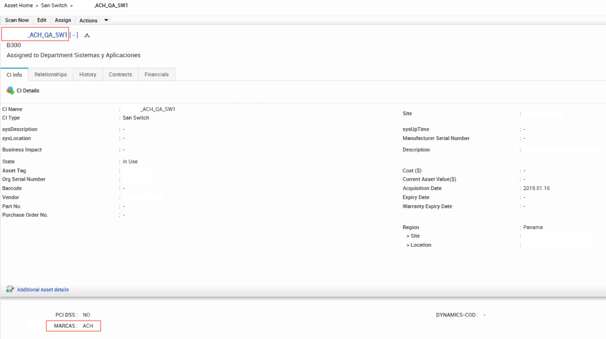The width and height of the screenshot is (606, 339).
Task: Click the _ACH_QA_SW1 breadcrumb item
Action: [x=111, y=5]
